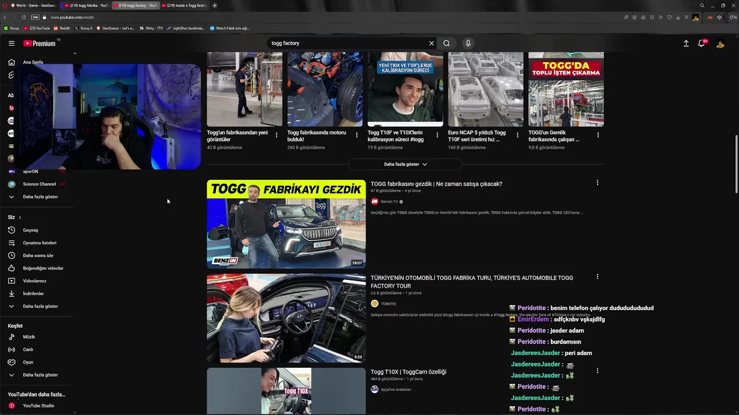Clear the search text with the X icon
The width and height of the screenshot is (739, 415).
point(431,43)
